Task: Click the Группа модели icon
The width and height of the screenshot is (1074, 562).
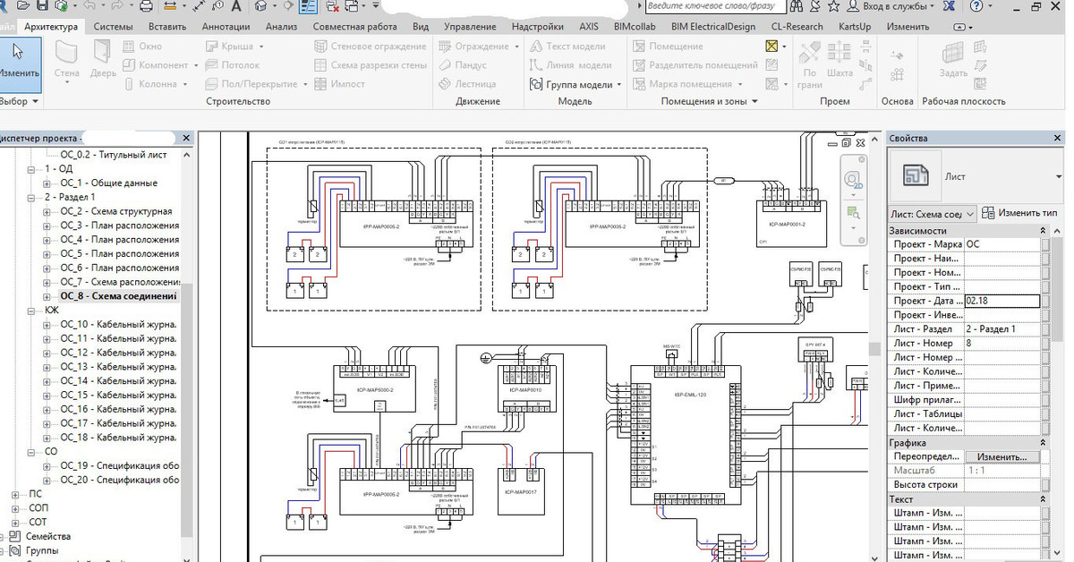Action: [537, 84]
